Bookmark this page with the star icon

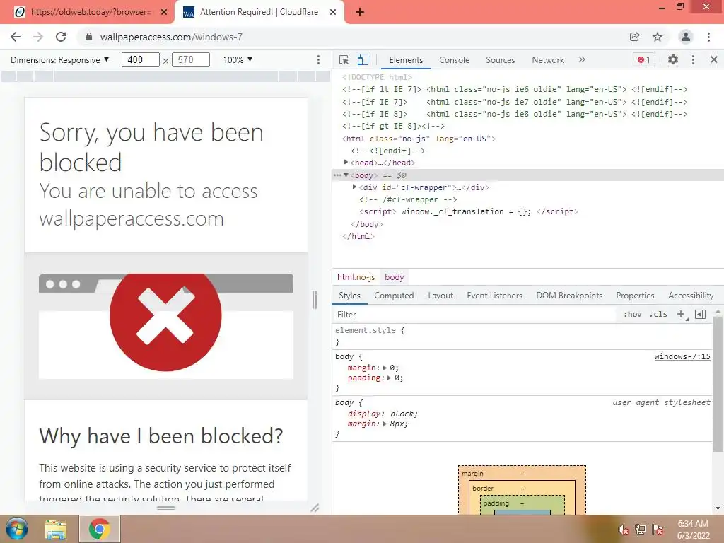pyautogui.click(x=658, y=37)
